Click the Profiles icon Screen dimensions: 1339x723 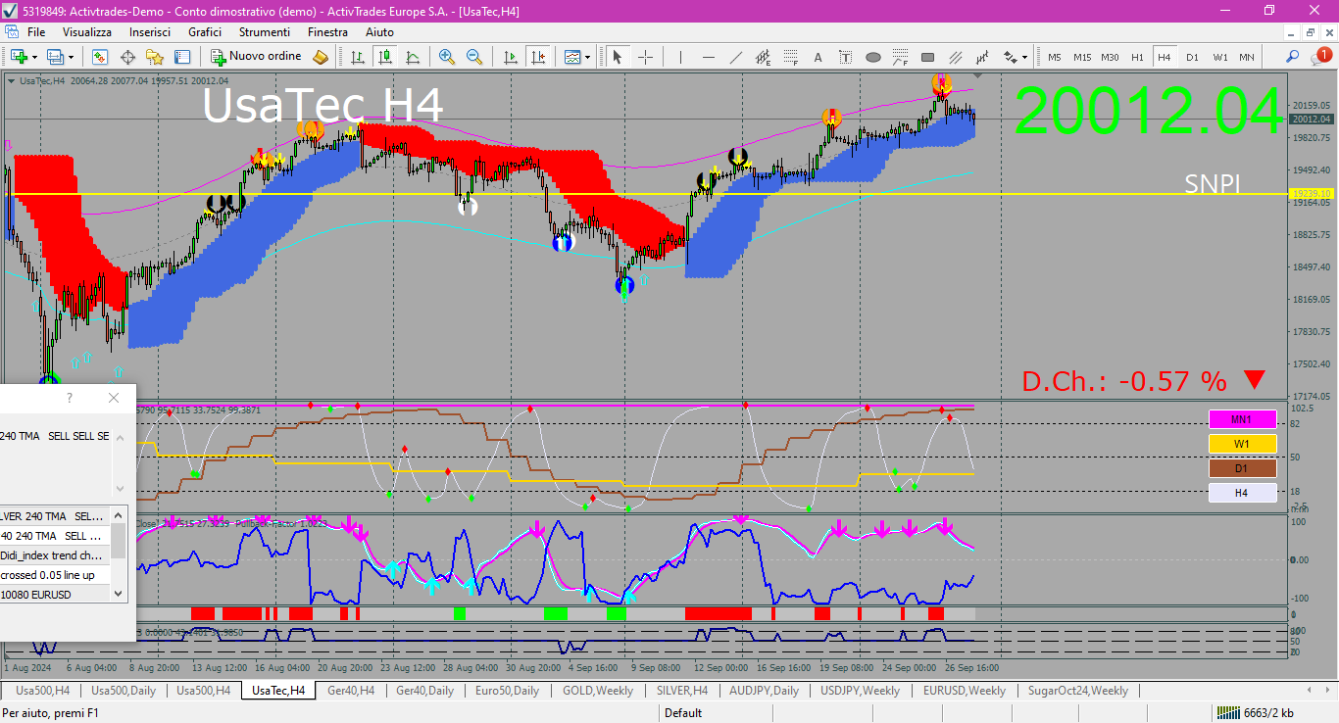[x=55, y=57]
